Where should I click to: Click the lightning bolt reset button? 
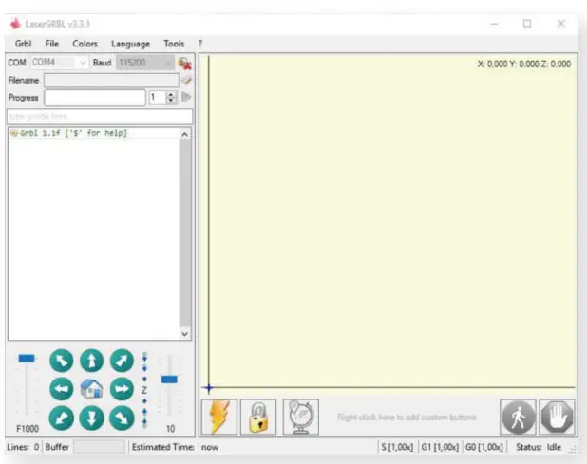click(x=219, y=417)
